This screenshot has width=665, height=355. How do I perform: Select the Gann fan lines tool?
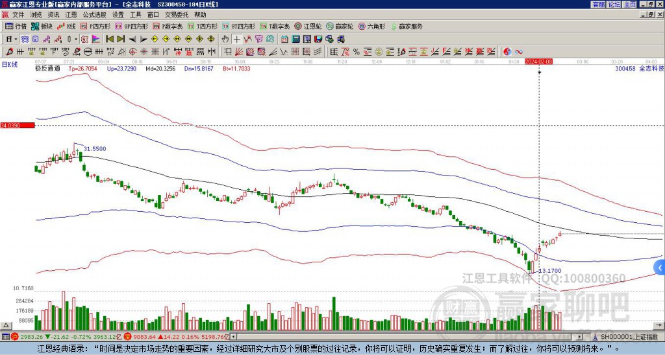coord(239,52)
